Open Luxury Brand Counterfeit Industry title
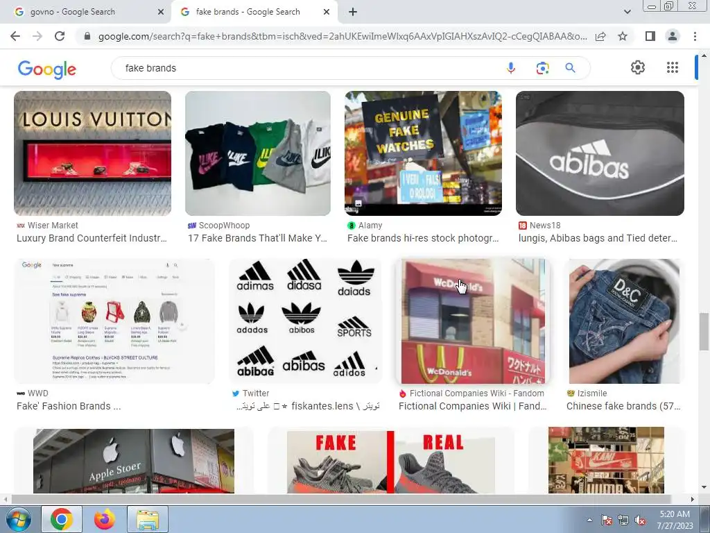 pyautogui.click(x=92, y=238)
